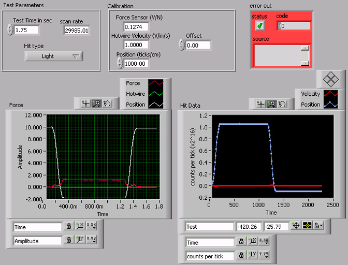The width and height of the screenshot is (348, 265).
Task: Click the Force plot legend color sample
Action: pos(156,83)
